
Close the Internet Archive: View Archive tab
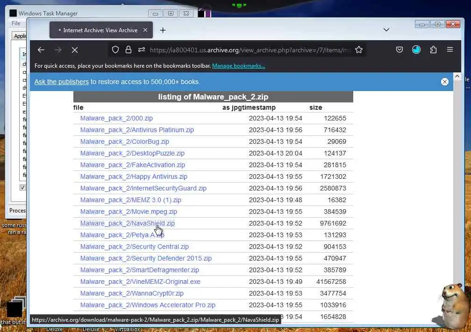(x=145, y=30)
